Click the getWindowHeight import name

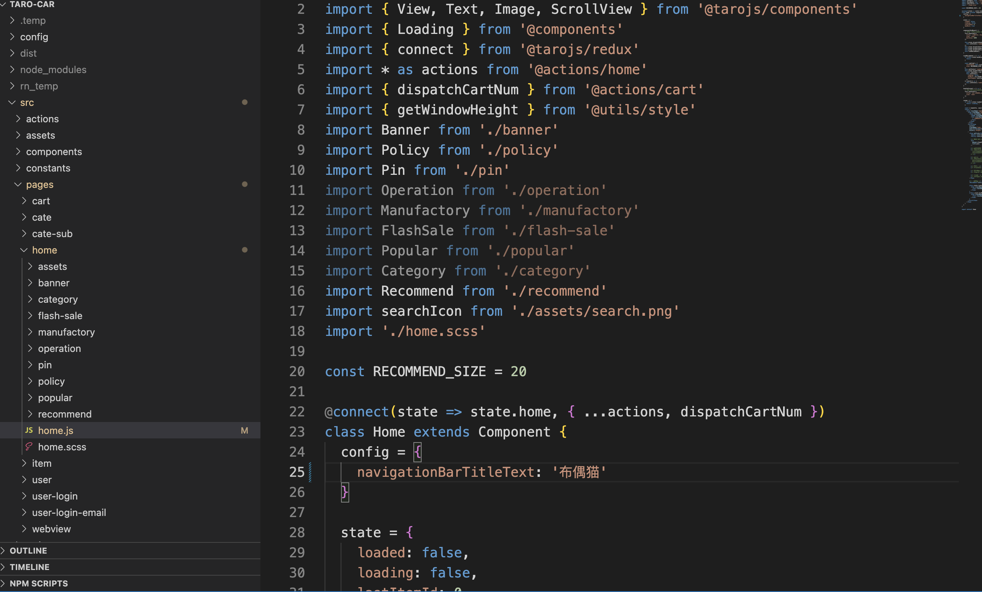(x=457, y=110)
